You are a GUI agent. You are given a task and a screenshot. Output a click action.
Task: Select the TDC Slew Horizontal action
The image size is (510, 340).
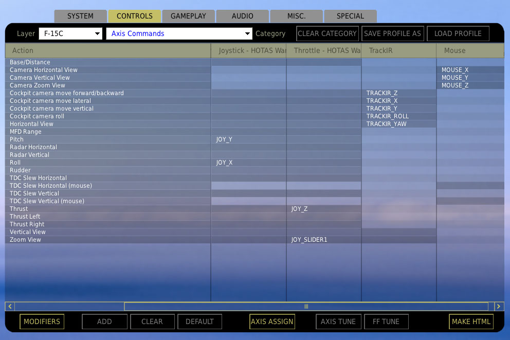[x=108, y=178]
